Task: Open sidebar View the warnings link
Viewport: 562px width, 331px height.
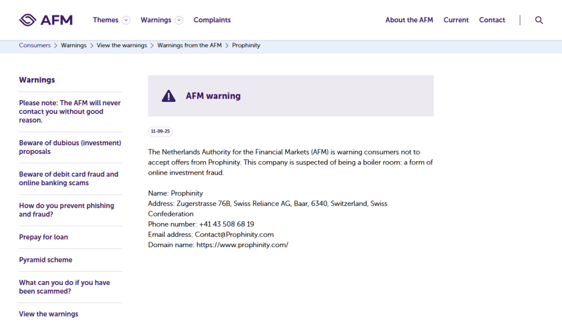Action: (48, 314)
